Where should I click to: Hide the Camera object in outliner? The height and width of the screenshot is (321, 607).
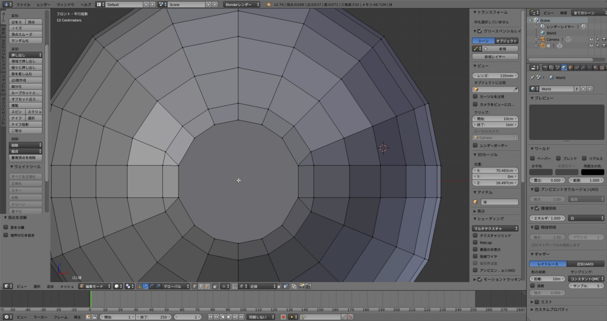[591, 39]
